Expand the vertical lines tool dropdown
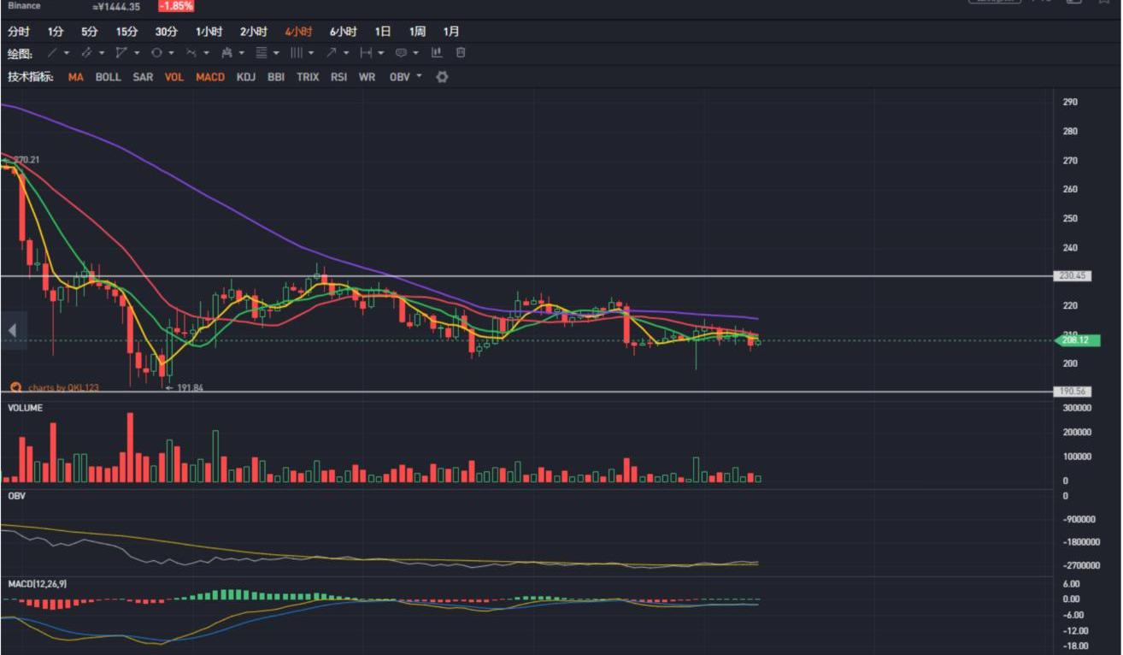 pyautogui.click(x=311, y=53)
